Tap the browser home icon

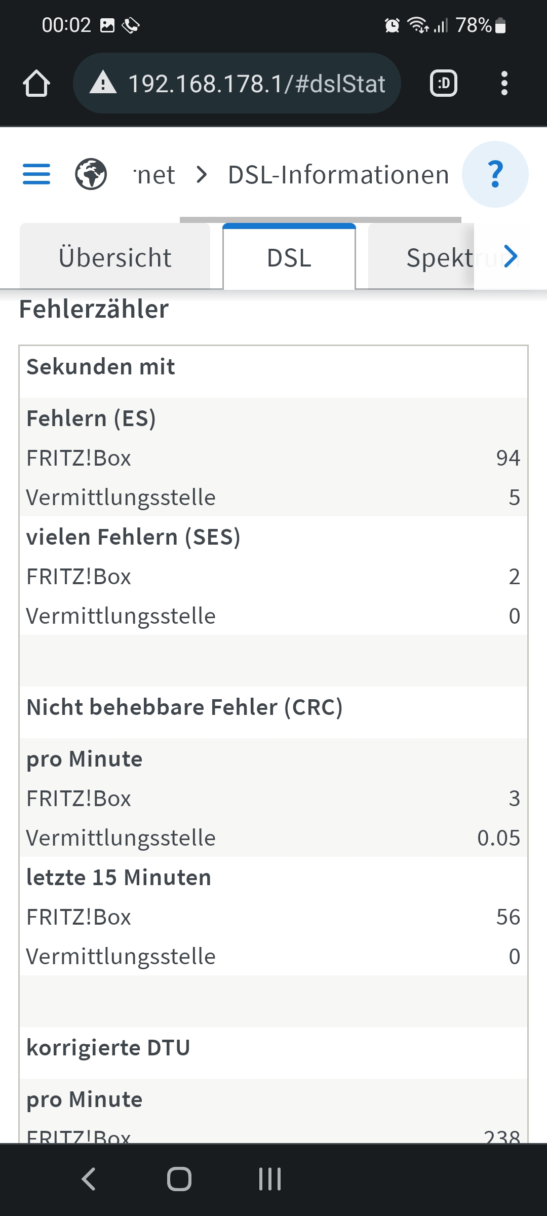pyautogui.click(x=36, y=83)
